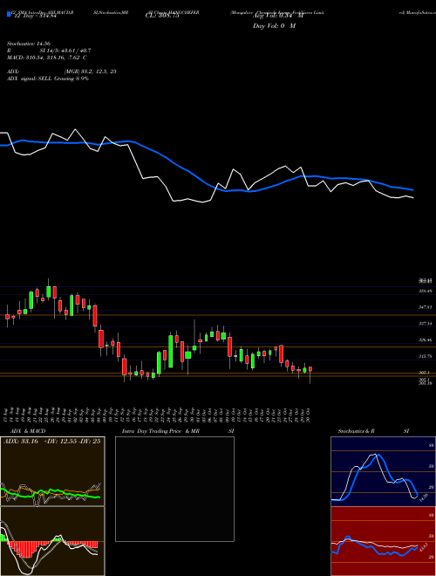The image size is (436, 576).
Task: Click the rotated 43.61 RSI value label
Action: [423, 547]
